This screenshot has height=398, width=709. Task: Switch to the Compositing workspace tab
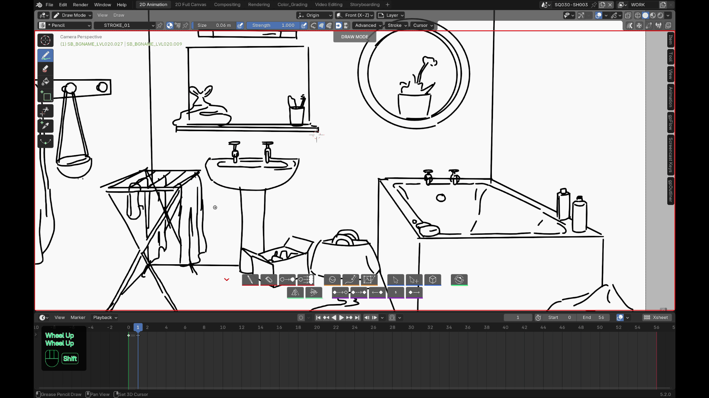[227, 5]
